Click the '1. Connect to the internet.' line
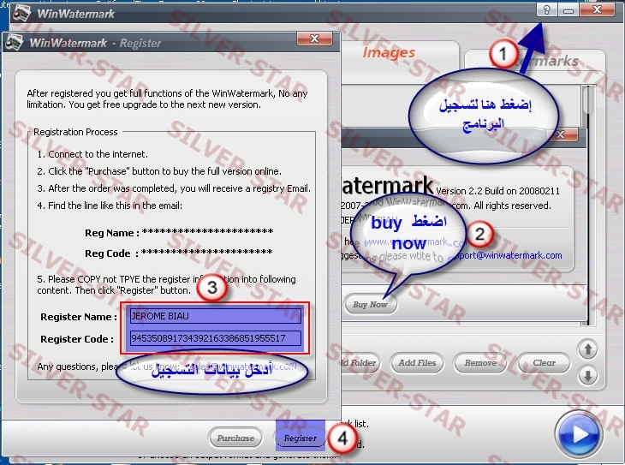The width and height of the screenshot is (625, 465). pos(92,154)
